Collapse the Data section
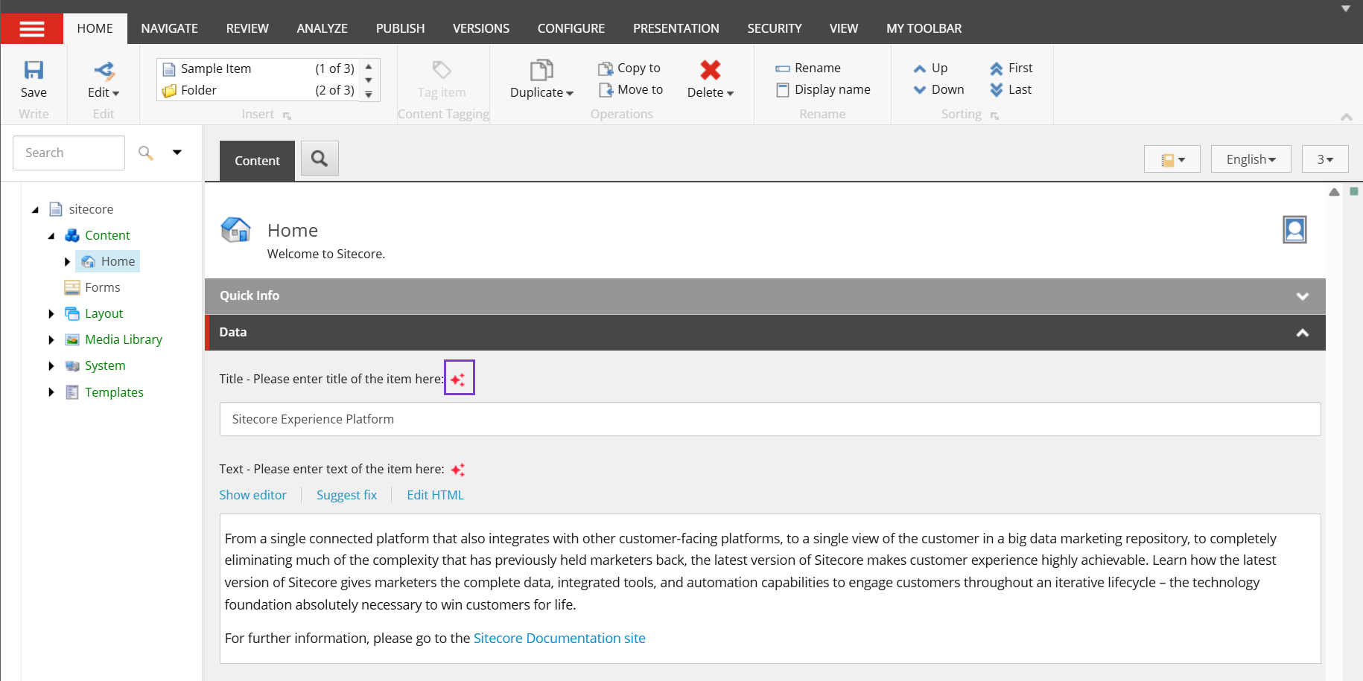The height and width of the screenshot is (681, 1363). coord(1303,333)
